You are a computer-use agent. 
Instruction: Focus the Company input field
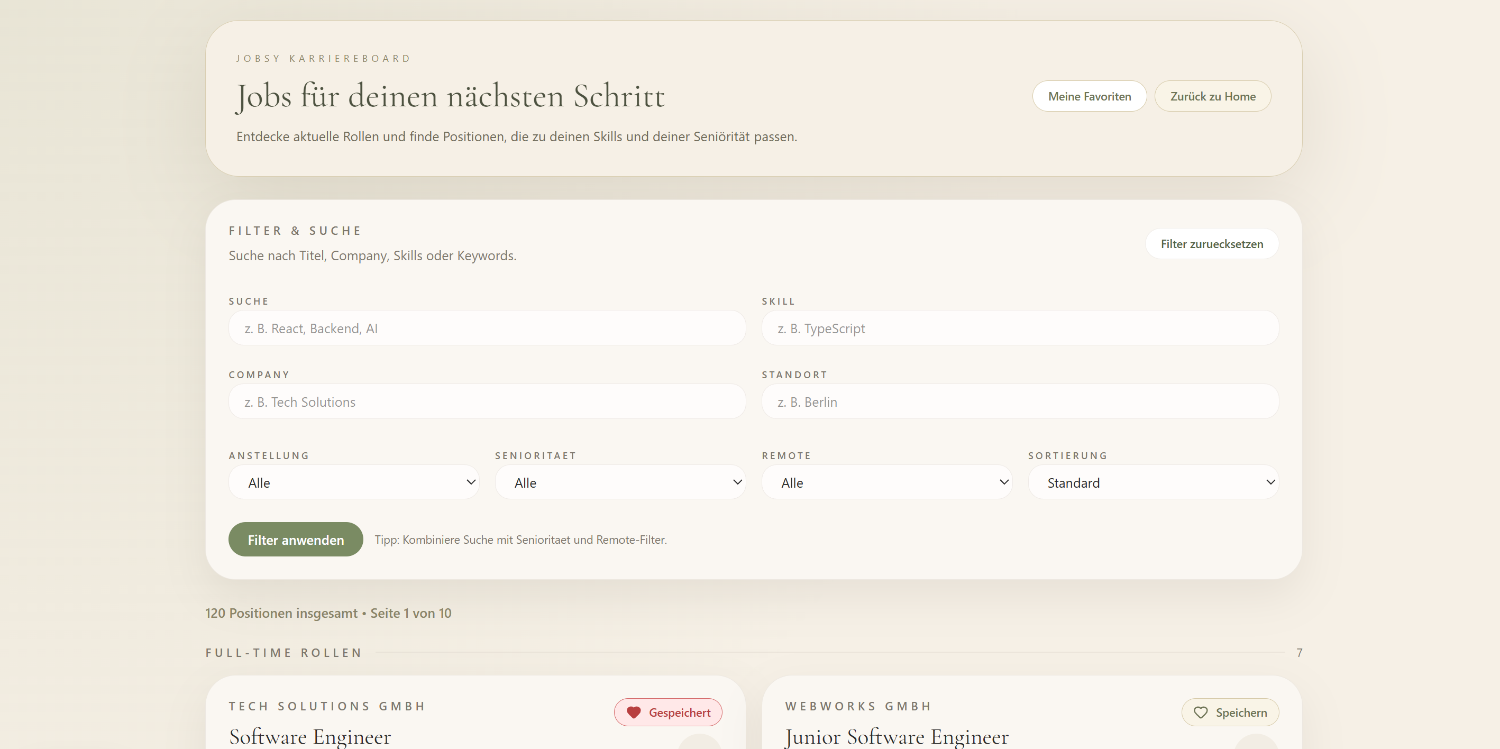pyautogui.click(x=487, y=401)
